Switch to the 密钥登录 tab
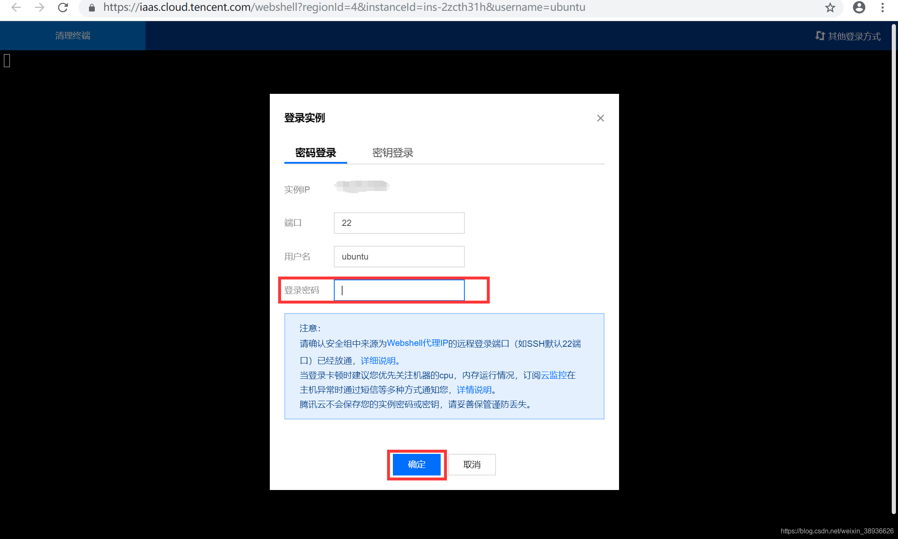 click(x=393, y=153)
